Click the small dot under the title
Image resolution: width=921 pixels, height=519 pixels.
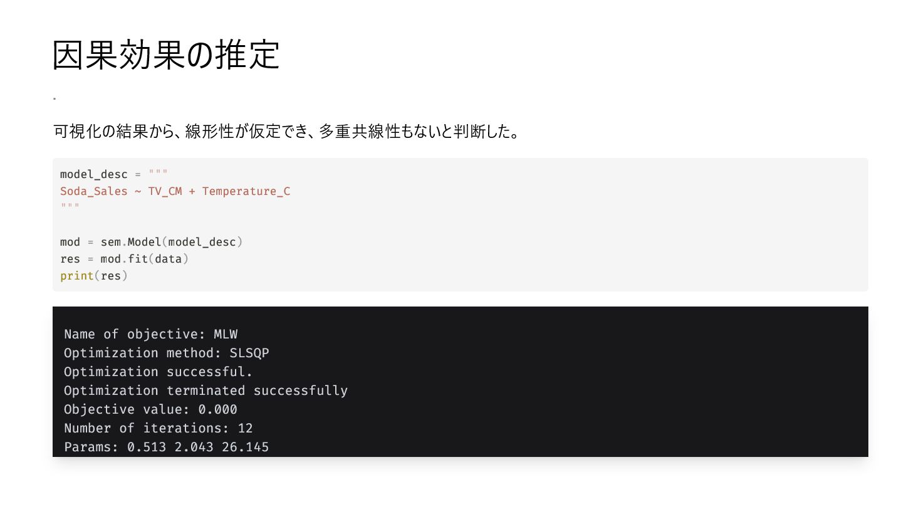[55, 98]
